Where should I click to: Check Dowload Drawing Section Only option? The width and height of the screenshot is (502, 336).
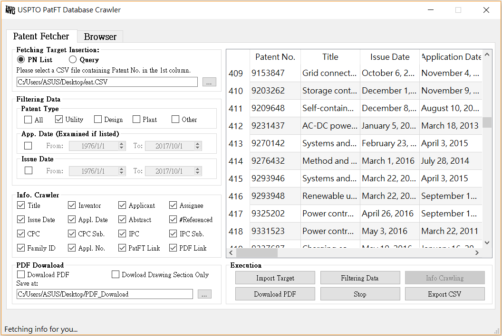(x=116, y=274)
